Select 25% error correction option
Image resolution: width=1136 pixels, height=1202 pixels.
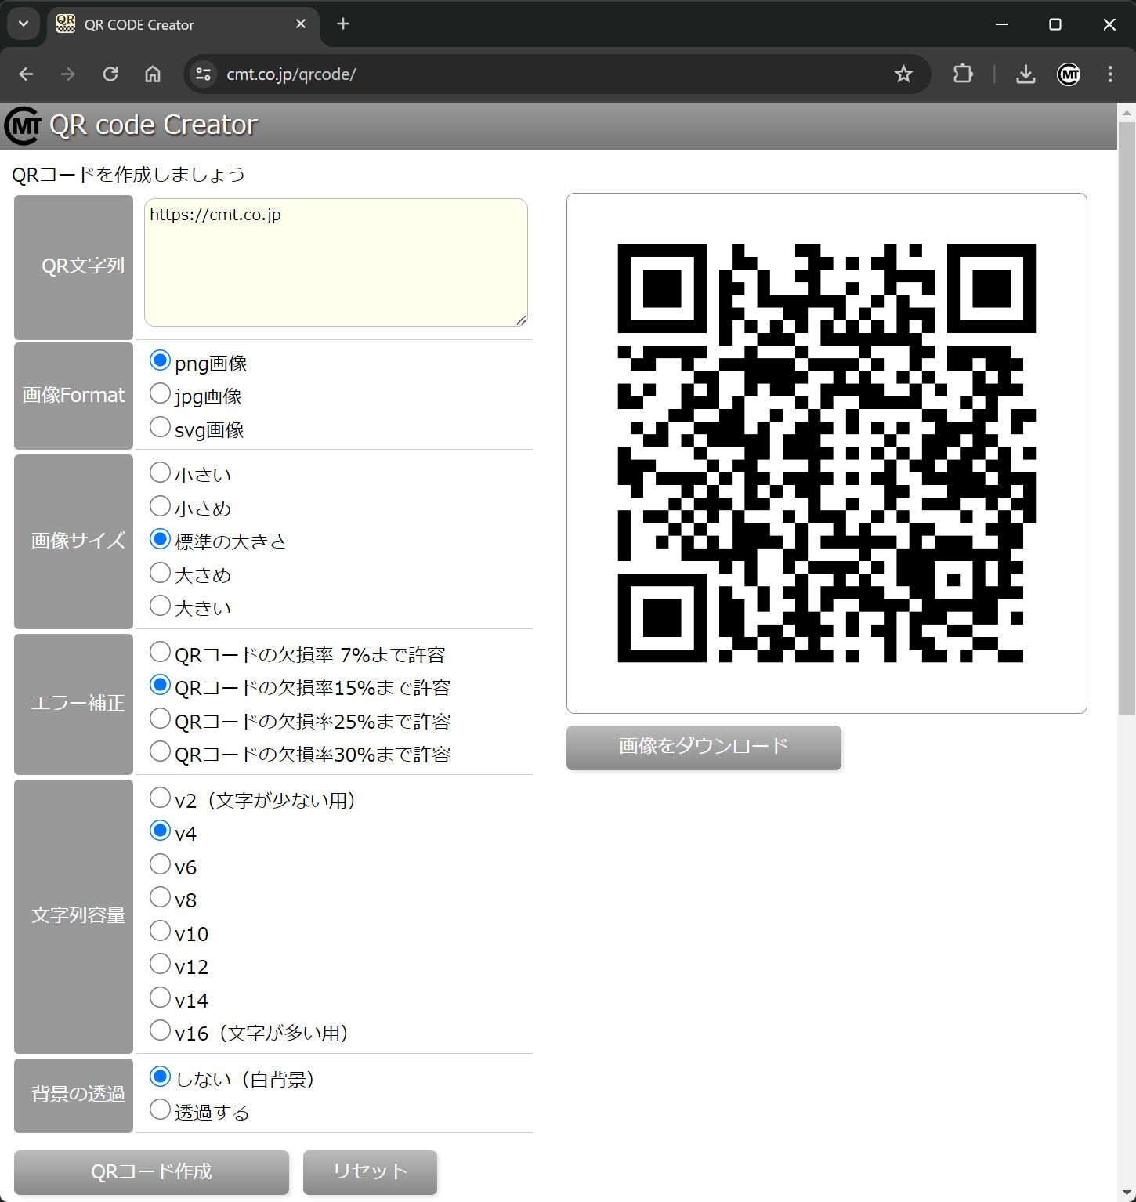(x=160, y=719)
